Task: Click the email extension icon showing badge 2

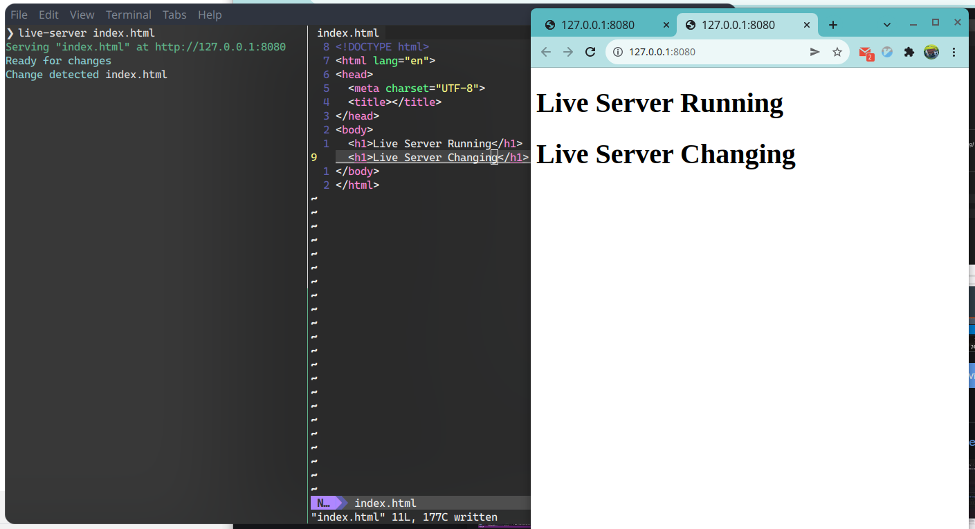Action: point(866,52)
